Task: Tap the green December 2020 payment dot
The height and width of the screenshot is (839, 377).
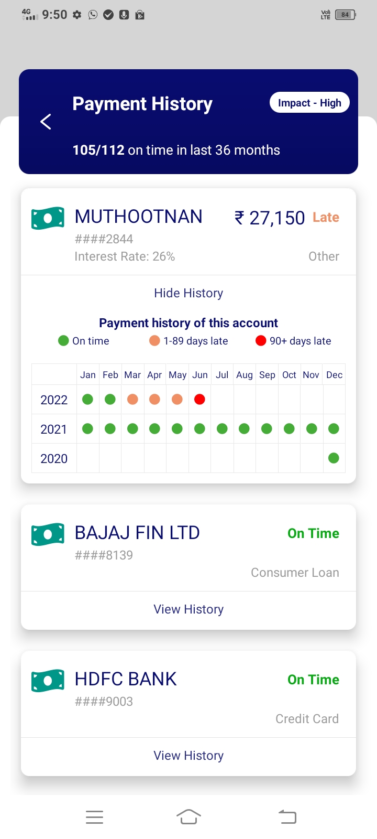Action: tap(334, 458)
